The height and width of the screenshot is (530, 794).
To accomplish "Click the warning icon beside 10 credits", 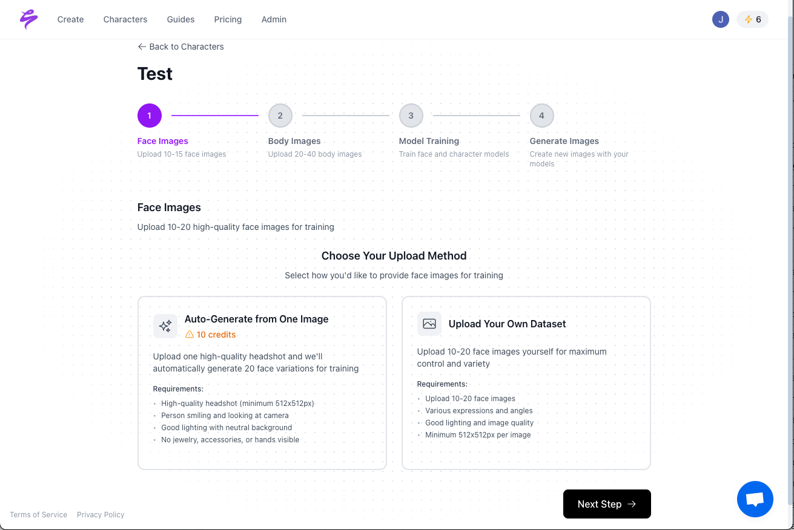I will [190, 335].
